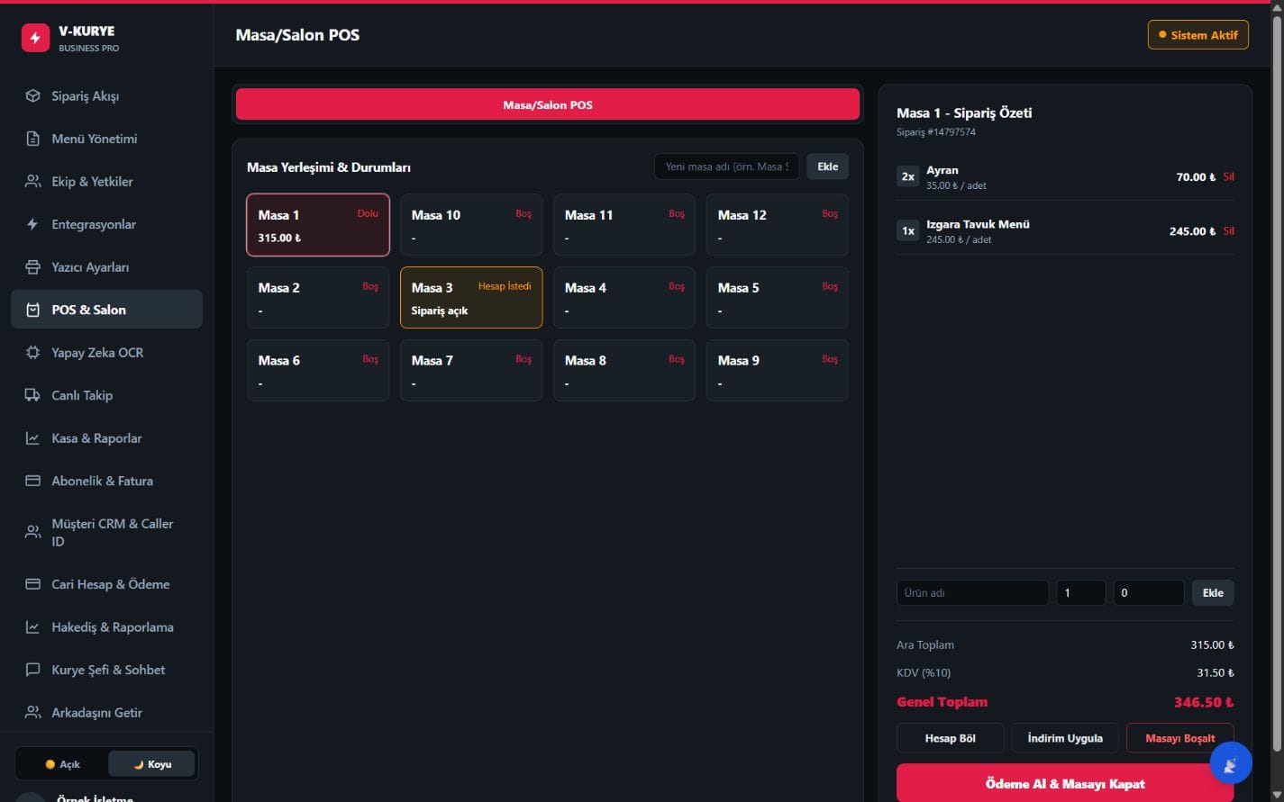1284x802 pixels.
Task: Choose the Masa 7 table card
Action: pyautogui.click(x=471, y=370)
